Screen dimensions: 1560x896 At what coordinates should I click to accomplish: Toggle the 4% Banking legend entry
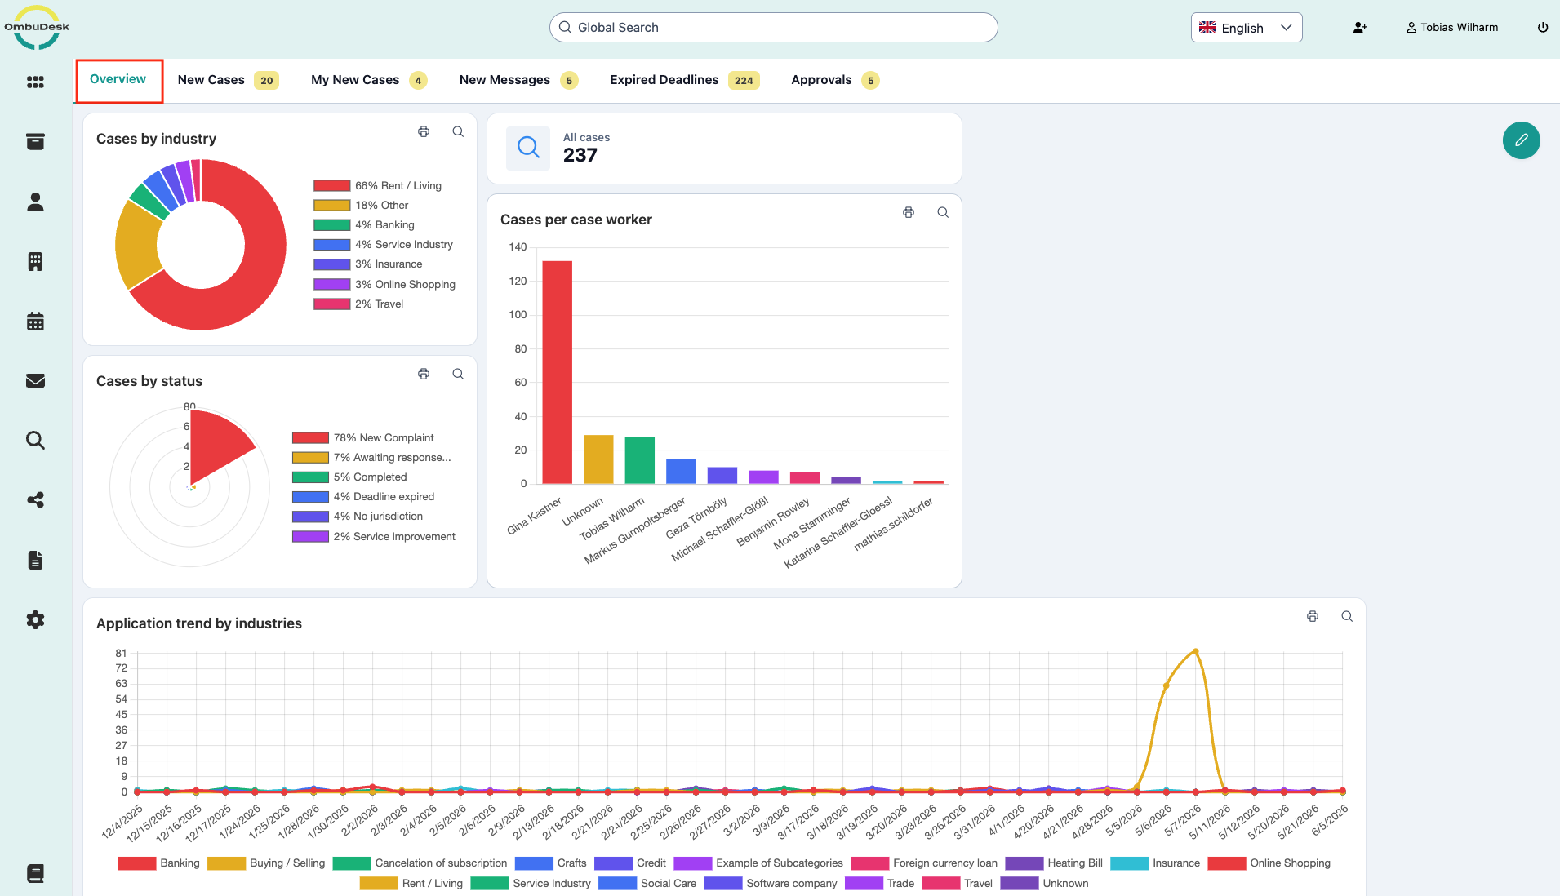(364, 225)
